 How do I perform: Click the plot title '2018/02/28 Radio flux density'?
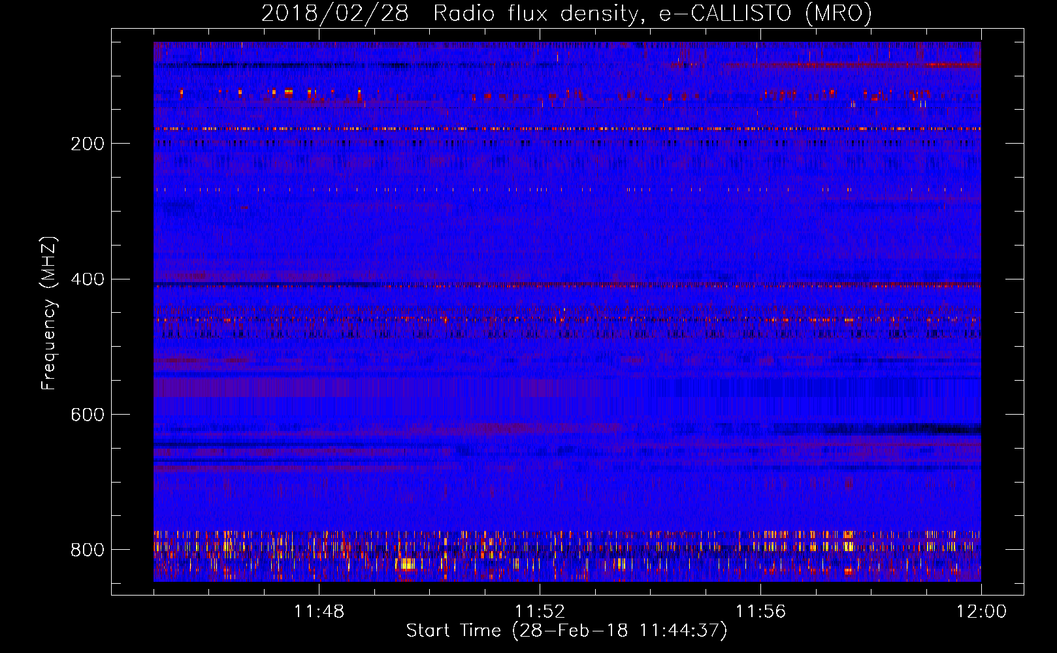(x=566, y=13)
